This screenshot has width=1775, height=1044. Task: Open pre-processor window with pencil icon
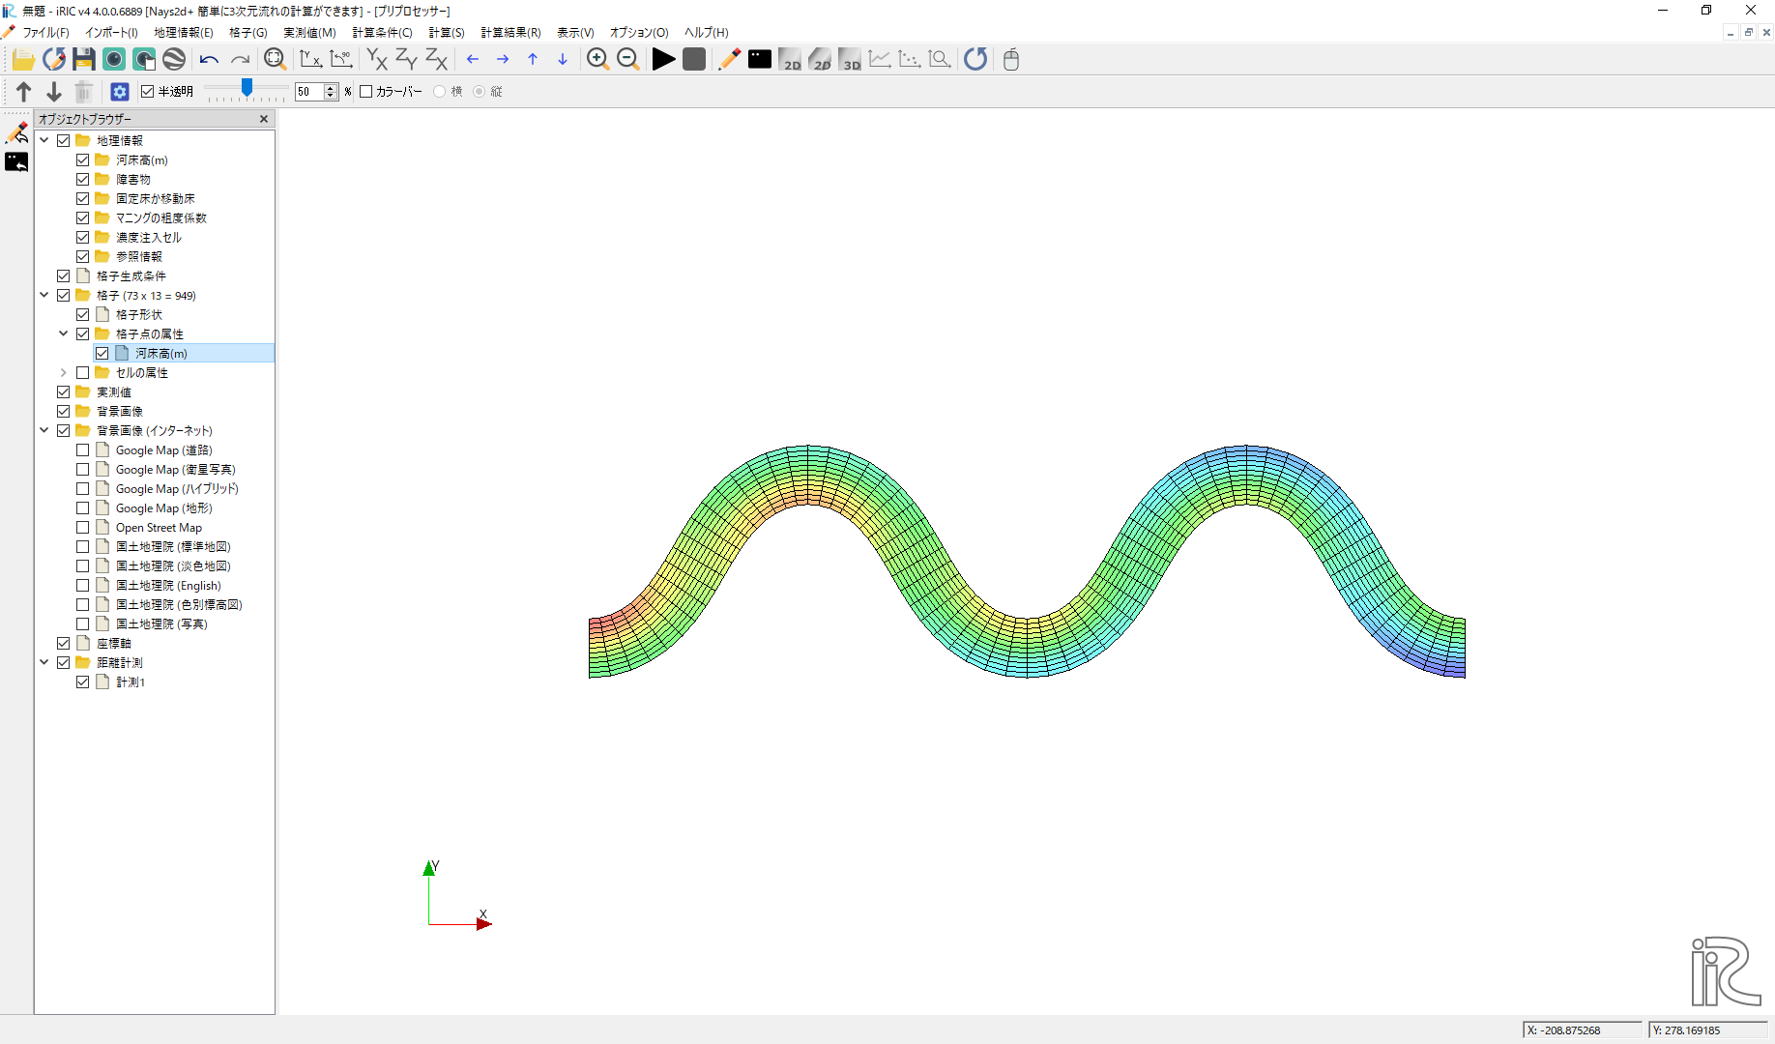click(x=729, y=60)
